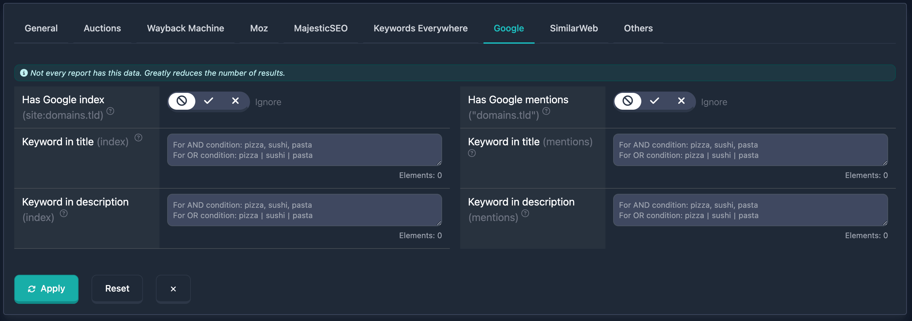Enable the checkmark state for Has Google mentions

[654, 101]
